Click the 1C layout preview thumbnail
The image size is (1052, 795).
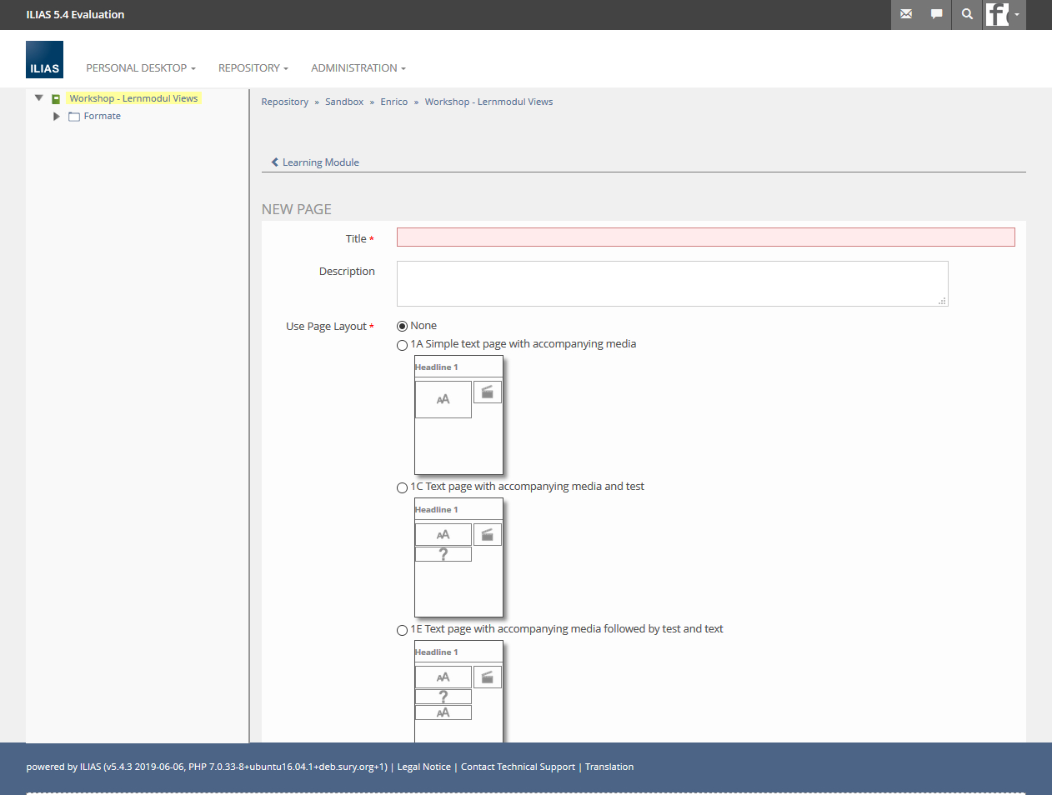tap(458, 557)
